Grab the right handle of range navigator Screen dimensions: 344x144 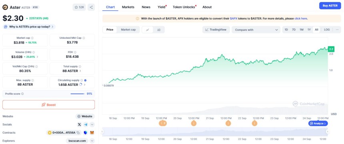click(327, 132)
